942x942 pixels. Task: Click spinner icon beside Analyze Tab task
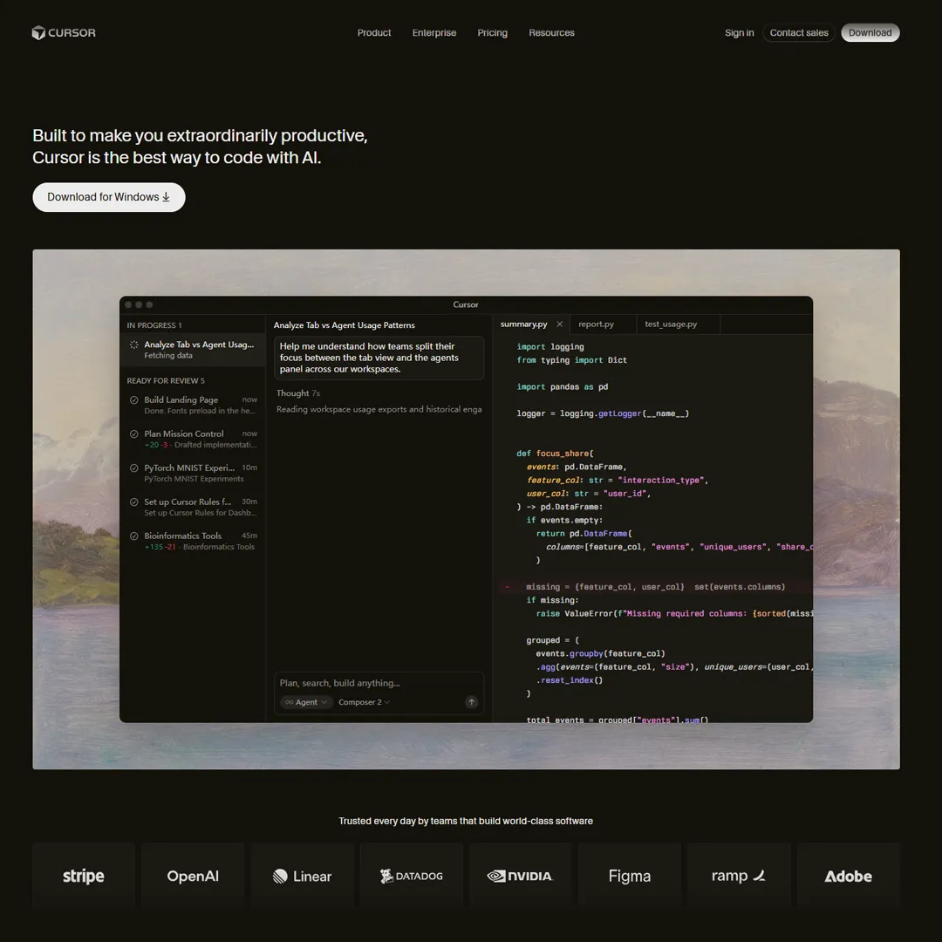[x=134, y=345]
